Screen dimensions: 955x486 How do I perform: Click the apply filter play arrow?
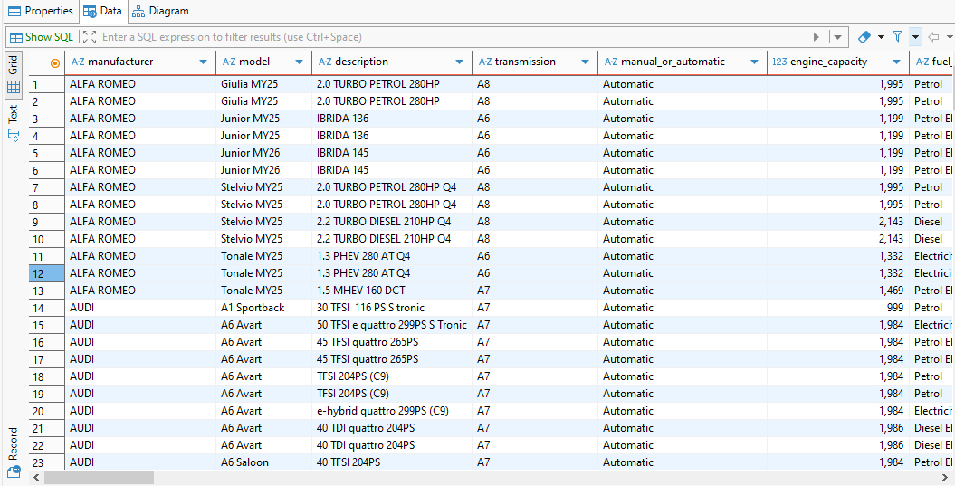point(817,37)
